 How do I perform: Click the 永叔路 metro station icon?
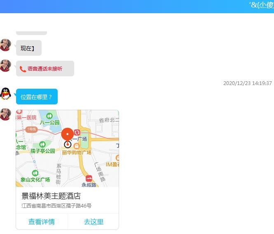tap(89, 178)
